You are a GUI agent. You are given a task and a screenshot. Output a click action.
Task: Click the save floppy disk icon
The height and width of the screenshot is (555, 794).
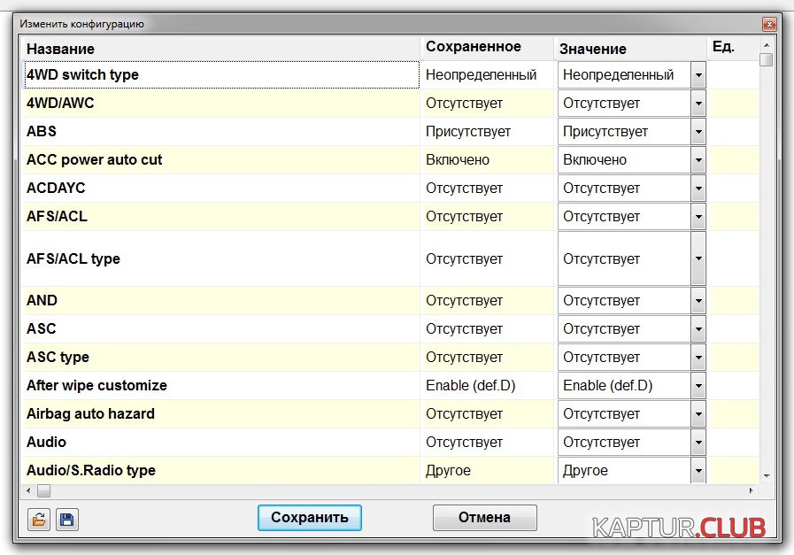coord(66,520)
